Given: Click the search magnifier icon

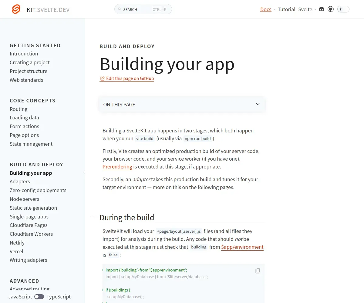Looking at the screenshot, I should coord(120,9).
